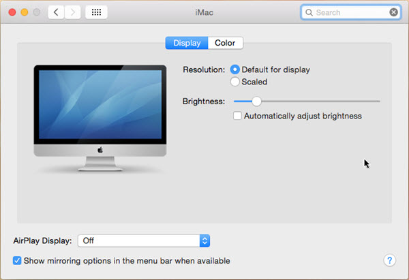Click the iMac window title
This screenshot has width=409, height=280.
click(x=204, y=12)
